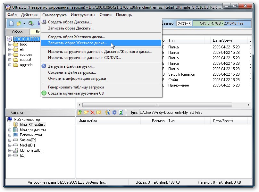The height and width of the screenshot is (192, 259).
Task: Choose Генерировать таблицу загрузки
Action: [101, 87]
